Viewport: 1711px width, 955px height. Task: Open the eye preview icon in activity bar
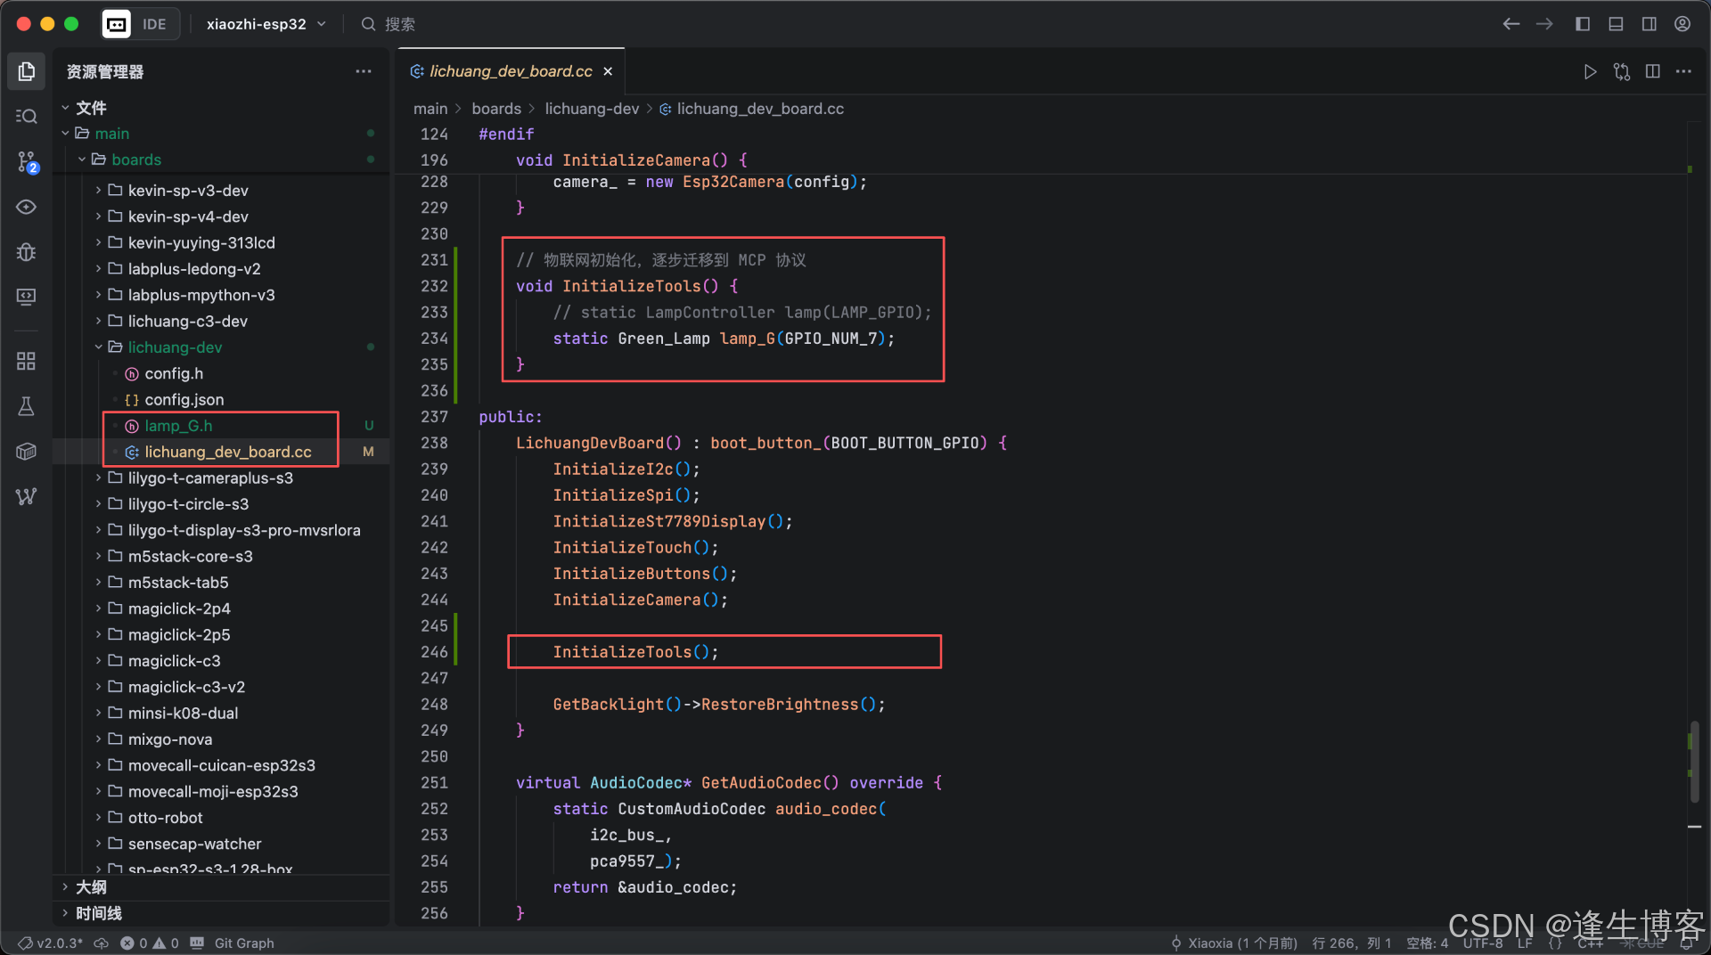(x=27, y=207)
